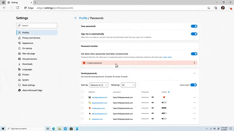Open Collections icon in browser toolbar
Image resolution: width=234 pixels, height=131 pixels.
216,8
